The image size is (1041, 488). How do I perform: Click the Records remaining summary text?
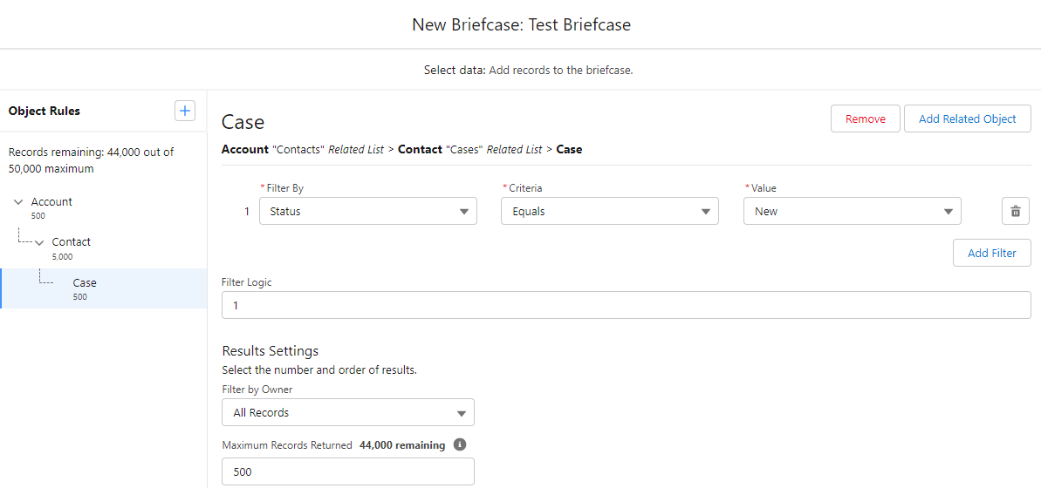click(x=91, y=160)
